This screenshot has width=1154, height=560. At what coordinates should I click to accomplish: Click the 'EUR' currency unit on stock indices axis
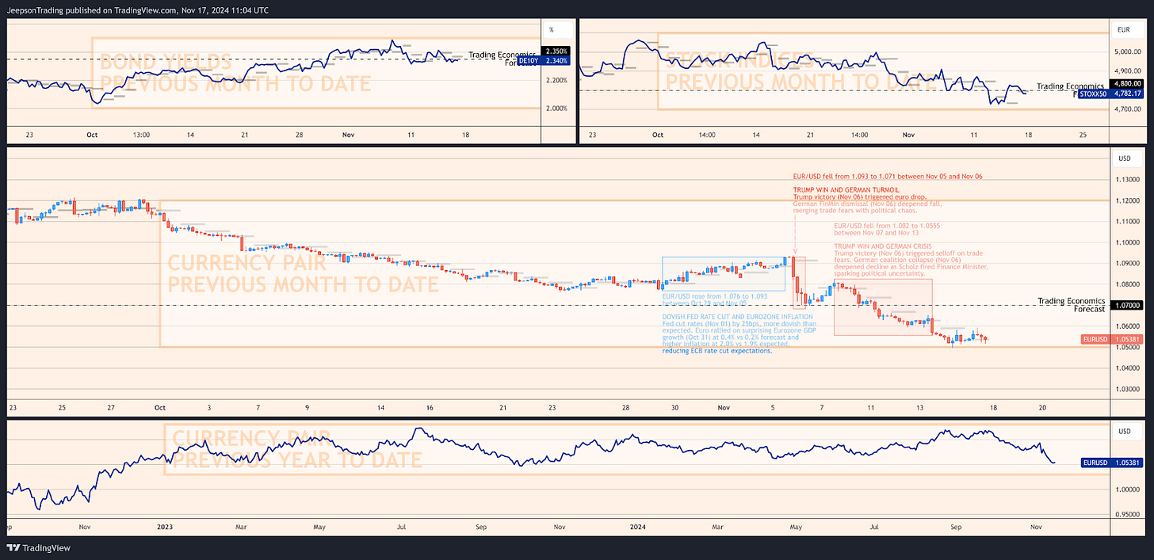pos(1122,30)
